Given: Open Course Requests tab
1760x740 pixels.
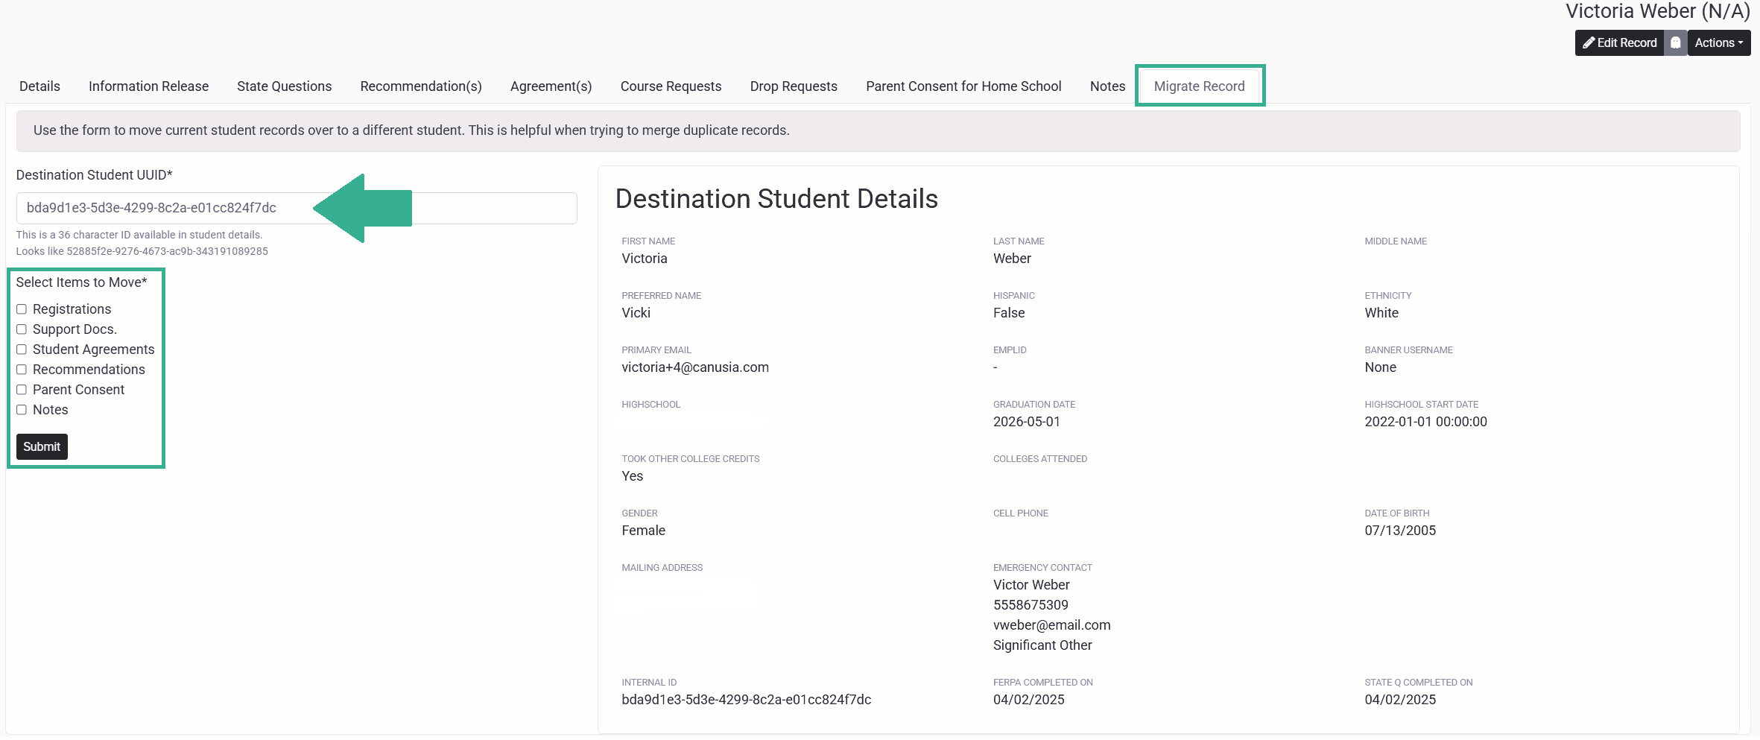Looking at the screenshot, I should pos(671,86).
